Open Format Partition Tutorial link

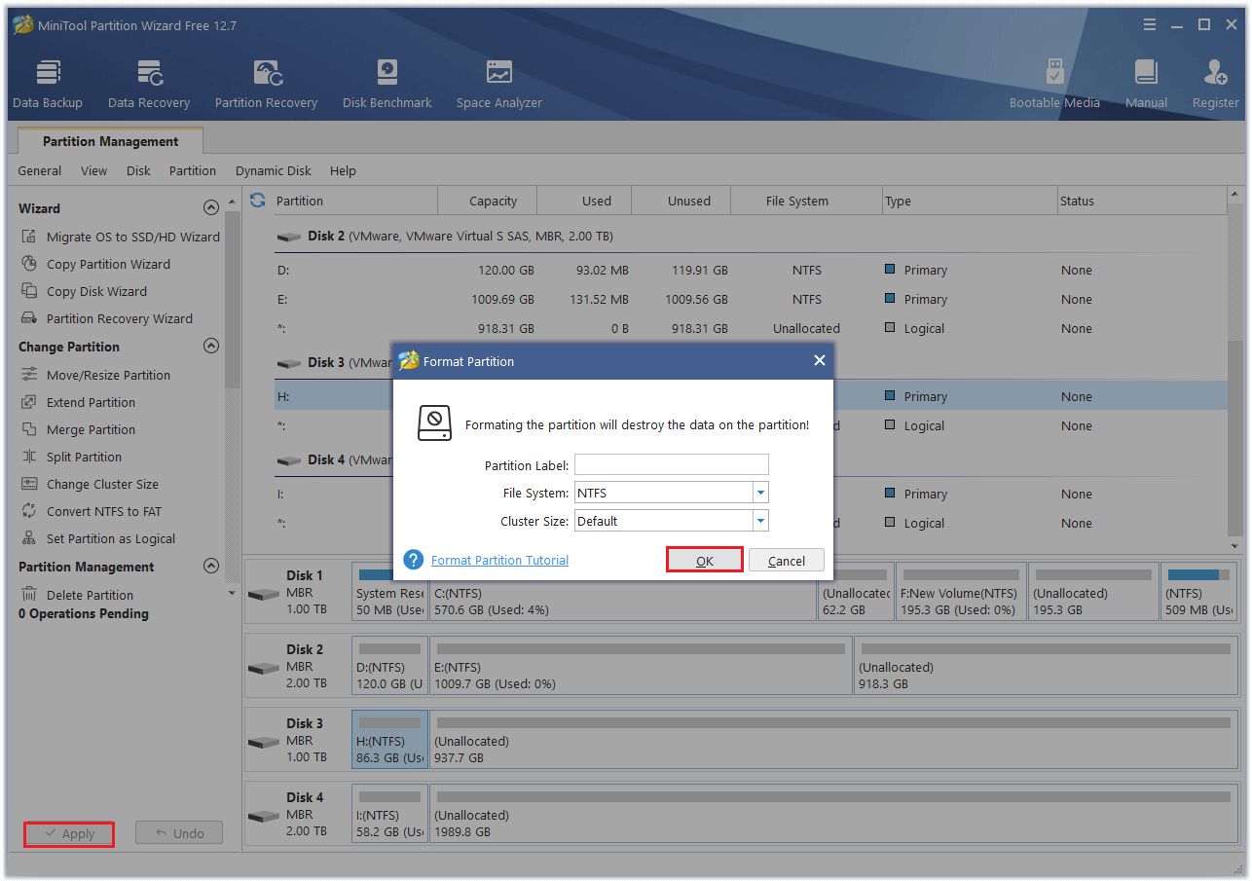coord(499,560)
